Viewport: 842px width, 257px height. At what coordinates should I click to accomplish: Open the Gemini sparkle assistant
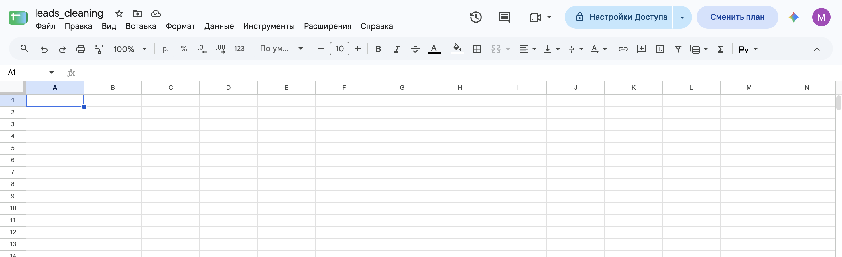click(x=794, y=17)
